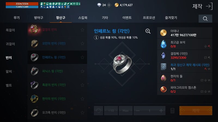Toggle favorite star for 인페르노 링 (각인)
Viewport: 218px width, 122px height.
[x=83, y=57]
